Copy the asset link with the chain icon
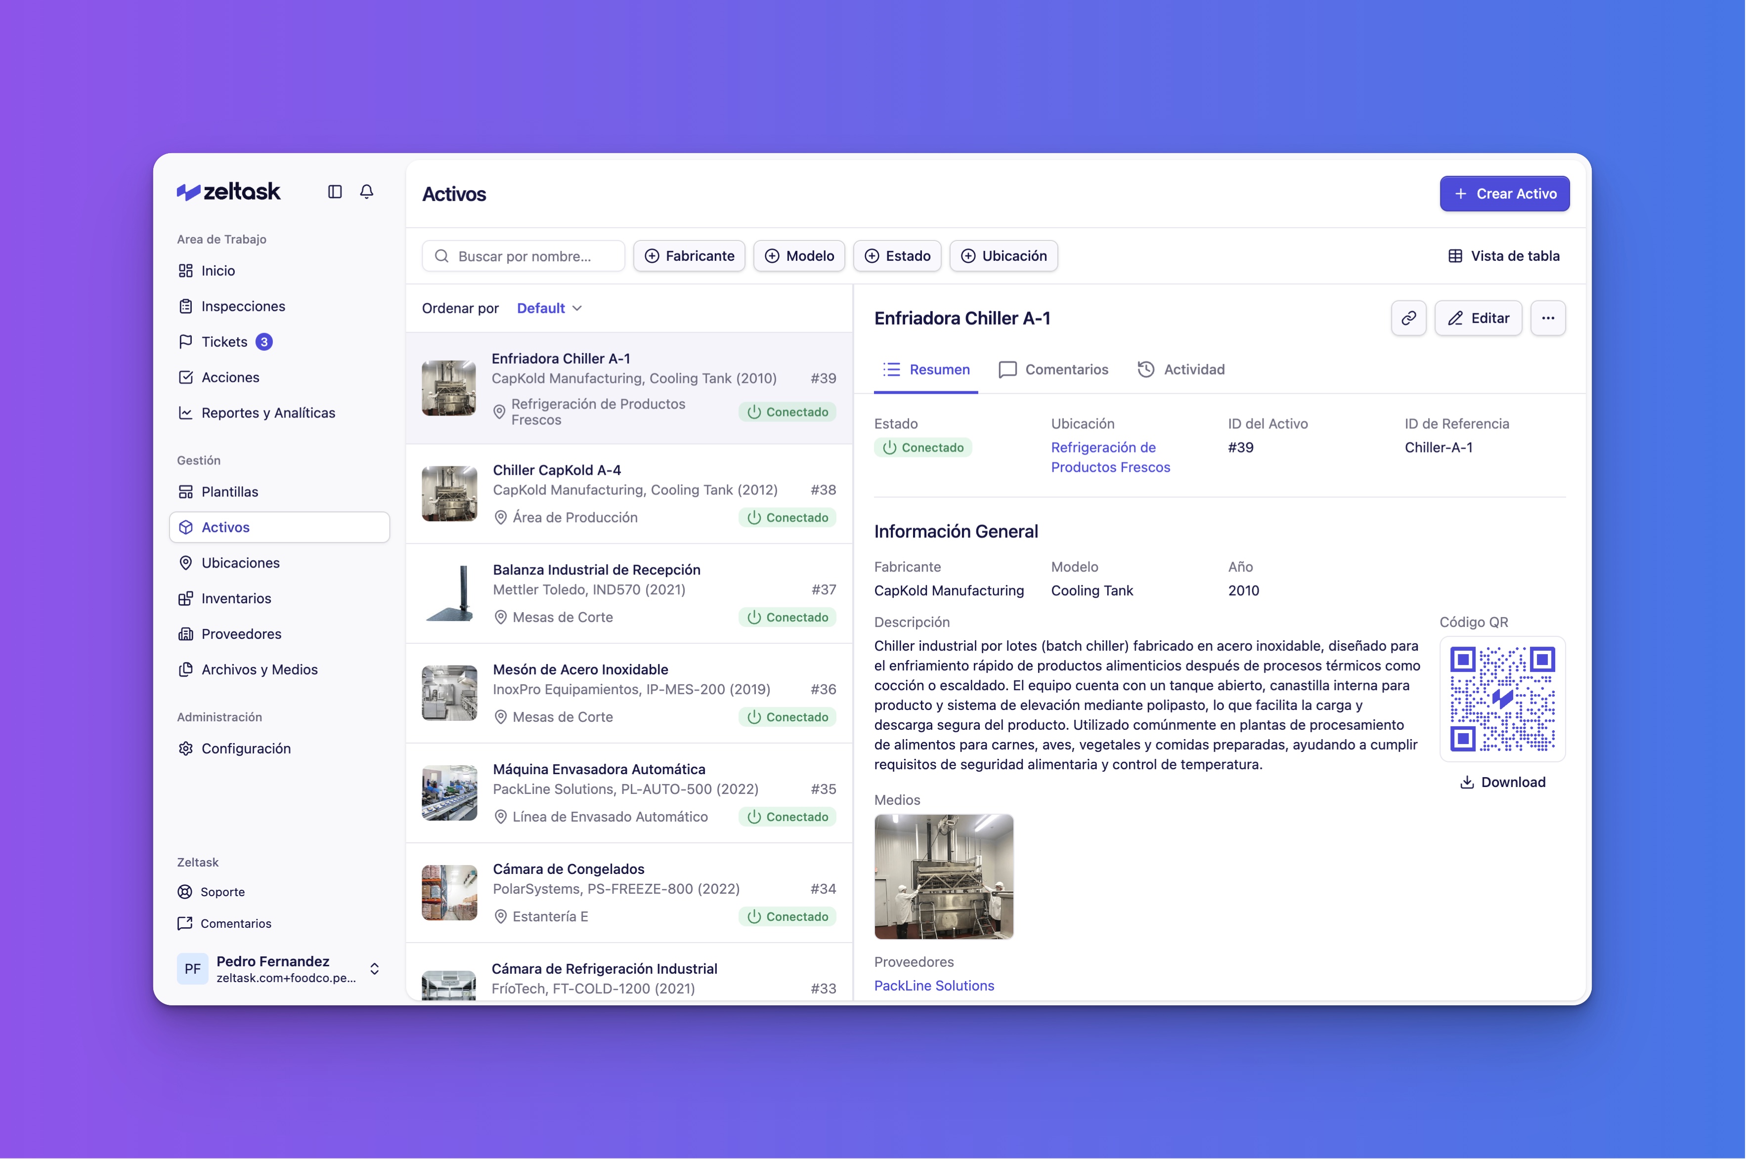Viewport: 1746px width, 1159px height. pos(1408,318)
